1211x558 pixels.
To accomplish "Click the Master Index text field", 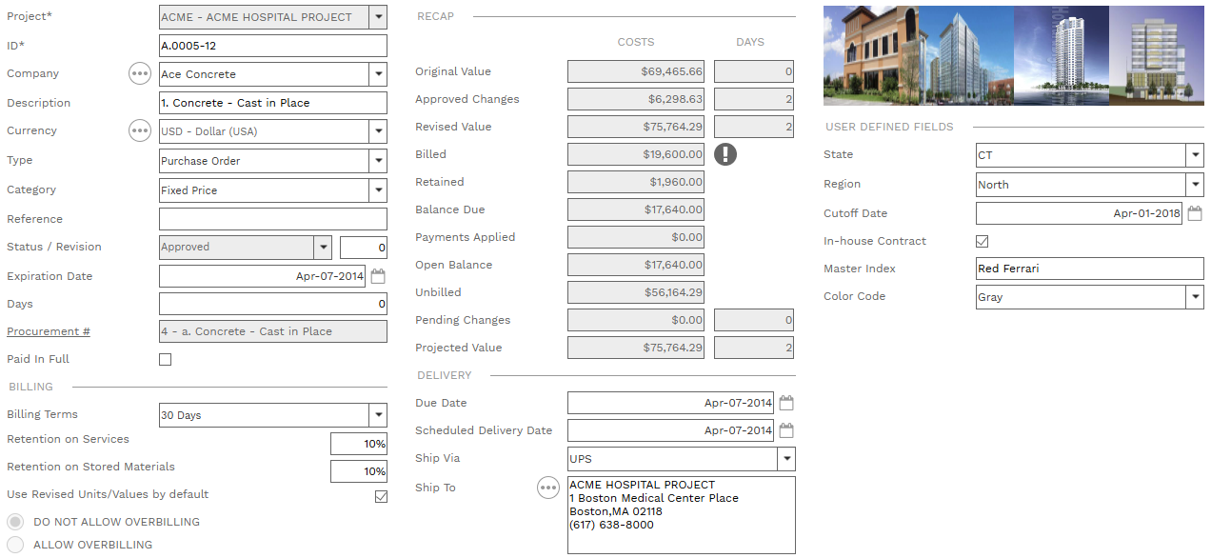I will click(x=1089, y=269).
